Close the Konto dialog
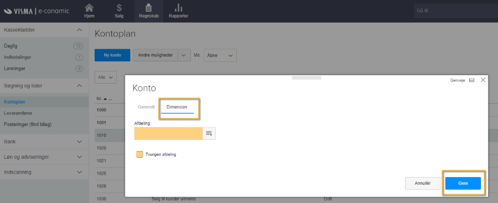The width and height of the screenshot is (498, 203). pyautogui.click(x=483, y=80)
